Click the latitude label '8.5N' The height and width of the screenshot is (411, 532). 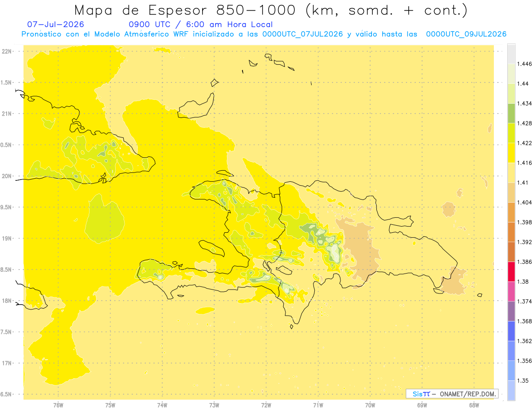coord(7,270)
